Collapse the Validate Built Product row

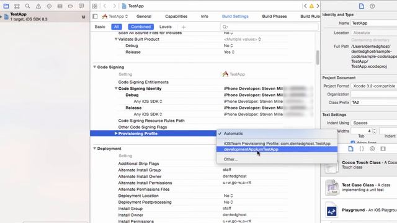116,39
